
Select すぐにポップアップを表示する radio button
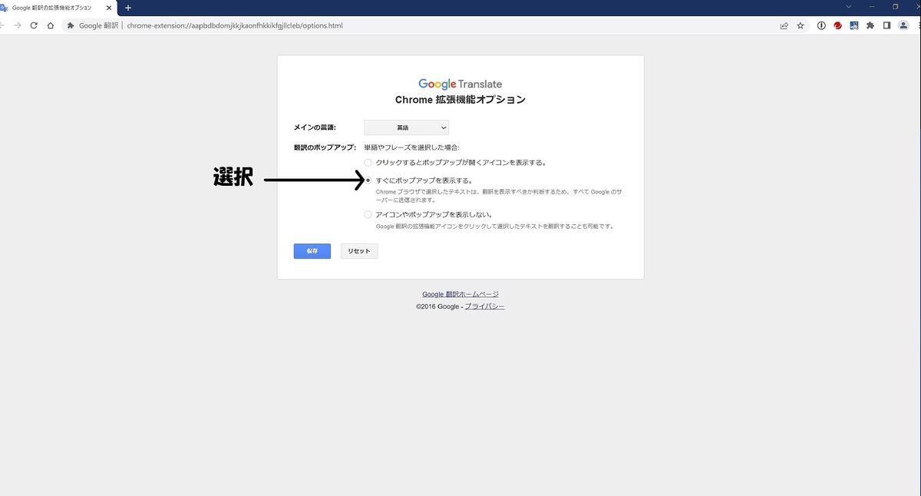coord(368,180)
